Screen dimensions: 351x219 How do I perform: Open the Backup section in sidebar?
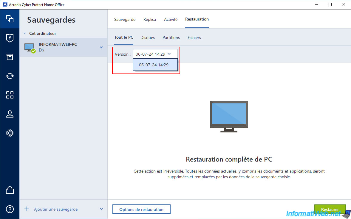[10, 19]
